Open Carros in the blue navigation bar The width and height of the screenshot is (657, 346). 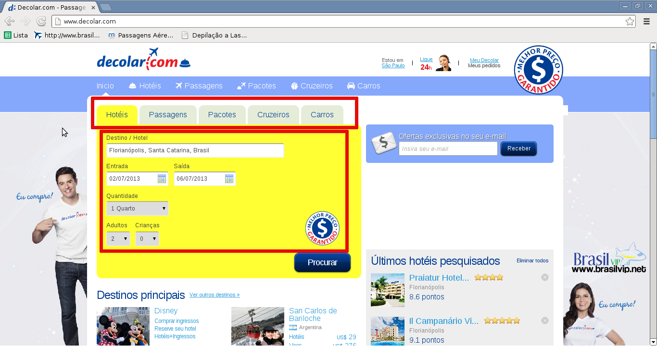364,86
